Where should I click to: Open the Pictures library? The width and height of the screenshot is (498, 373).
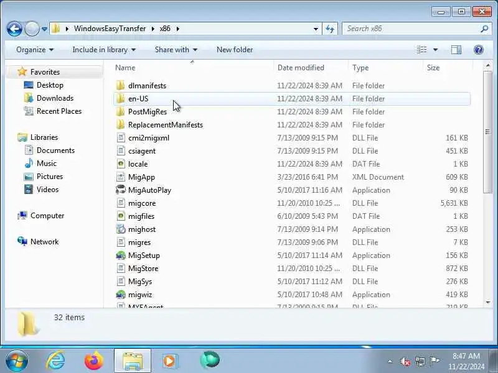pyautogui.click(x=50, y=177)
